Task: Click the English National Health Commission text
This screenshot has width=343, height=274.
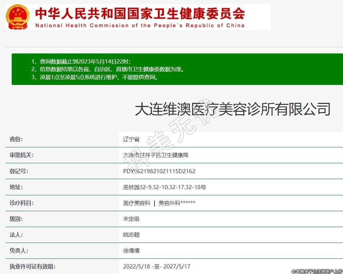Action: pos(140,26)
